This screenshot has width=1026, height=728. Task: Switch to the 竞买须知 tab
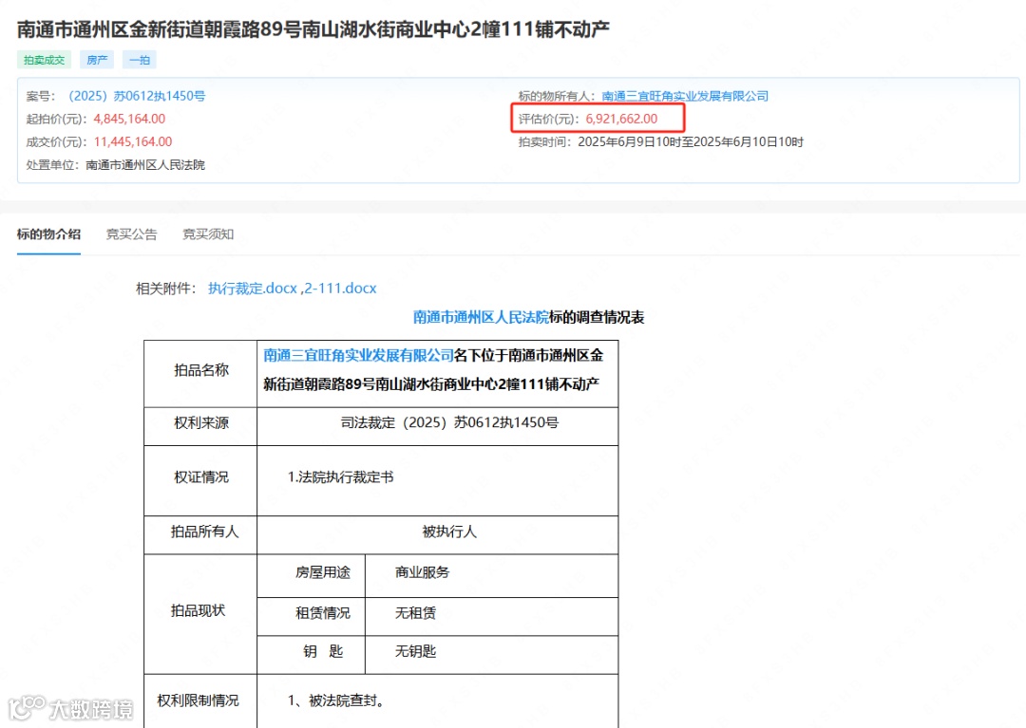(x=208, y=233)
